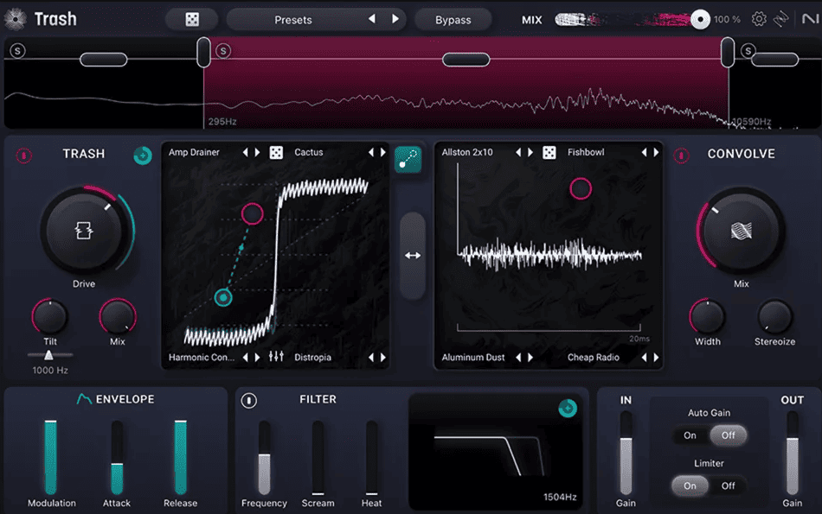Click the randomize dice icon in top bar
Viewport: 822px width, 514px height.
[192, 19]
